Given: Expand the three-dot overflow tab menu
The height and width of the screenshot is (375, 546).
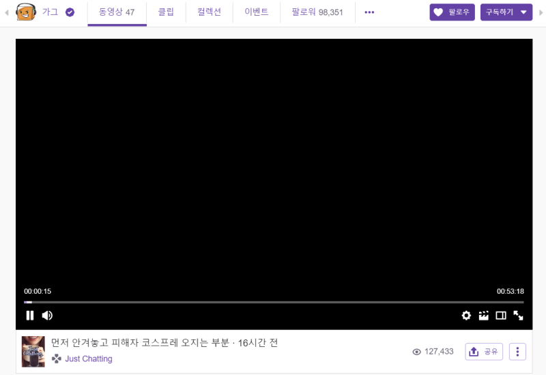Looking at the screenshot, I should pyautogui.click(x=369, y=12).
